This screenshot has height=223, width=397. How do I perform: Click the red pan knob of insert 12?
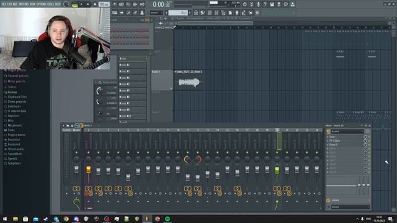198,159
